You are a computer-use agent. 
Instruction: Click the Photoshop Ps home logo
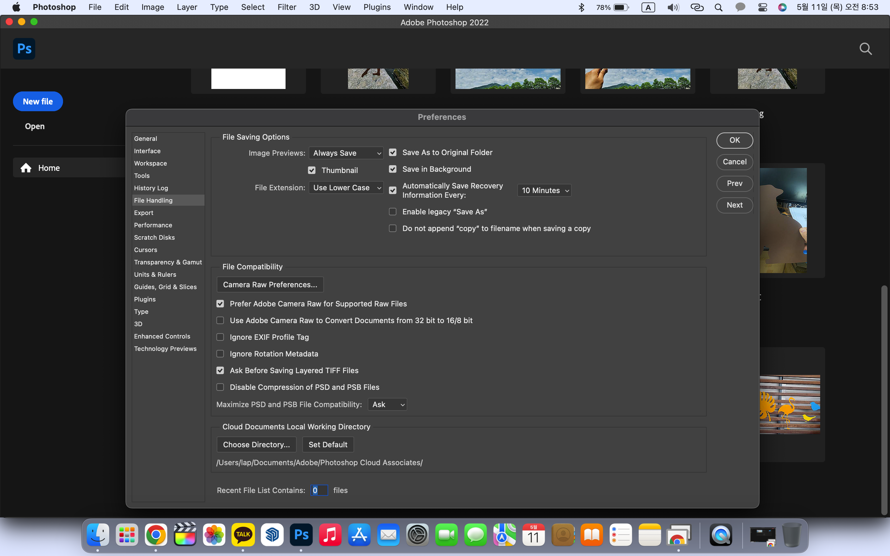tap(24, 49)
